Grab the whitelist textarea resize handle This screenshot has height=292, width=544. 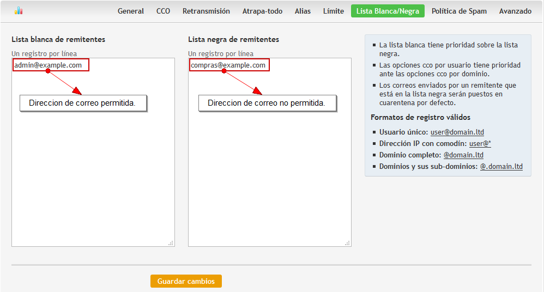tap(171, 243)
